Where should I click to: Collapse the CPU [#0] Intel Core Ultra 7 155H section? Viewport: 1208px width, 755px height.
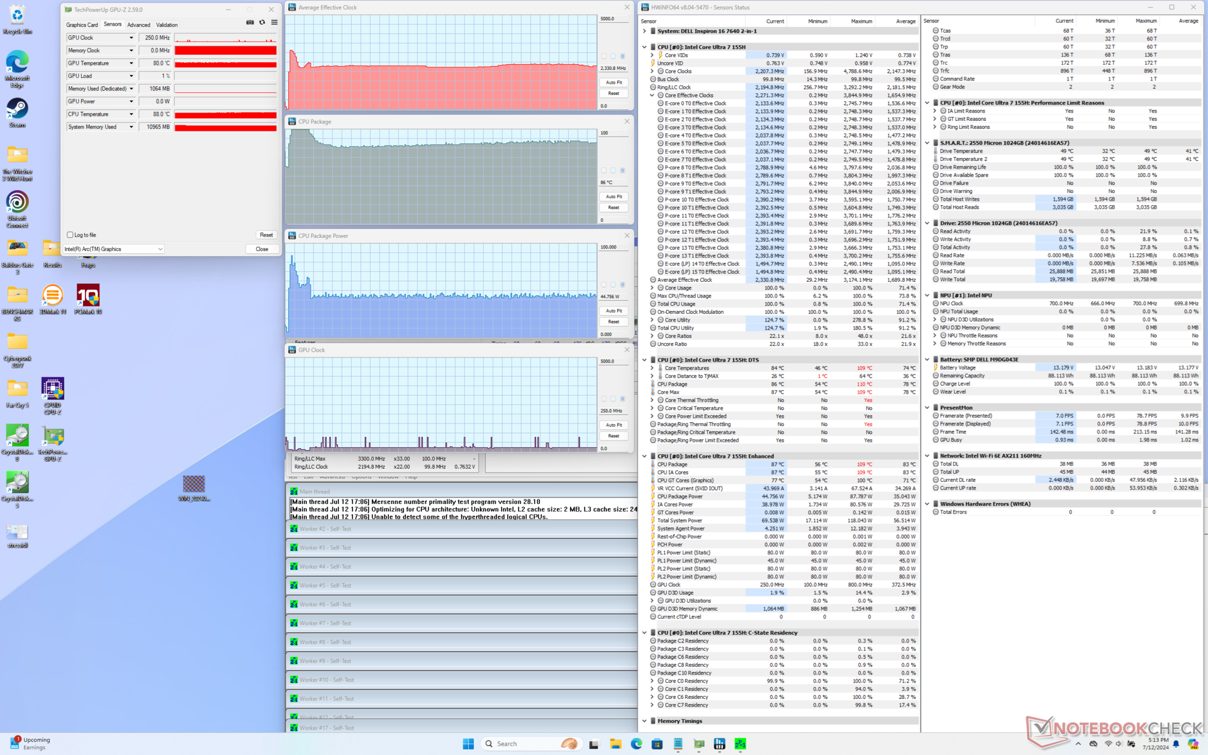point(644,47)
